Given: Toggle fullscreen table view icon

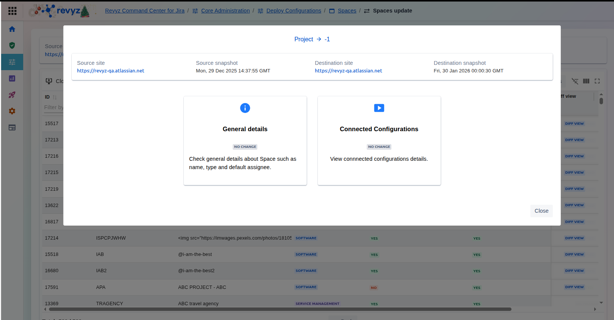Looking at the screenshot, I should tap(597, 81).
